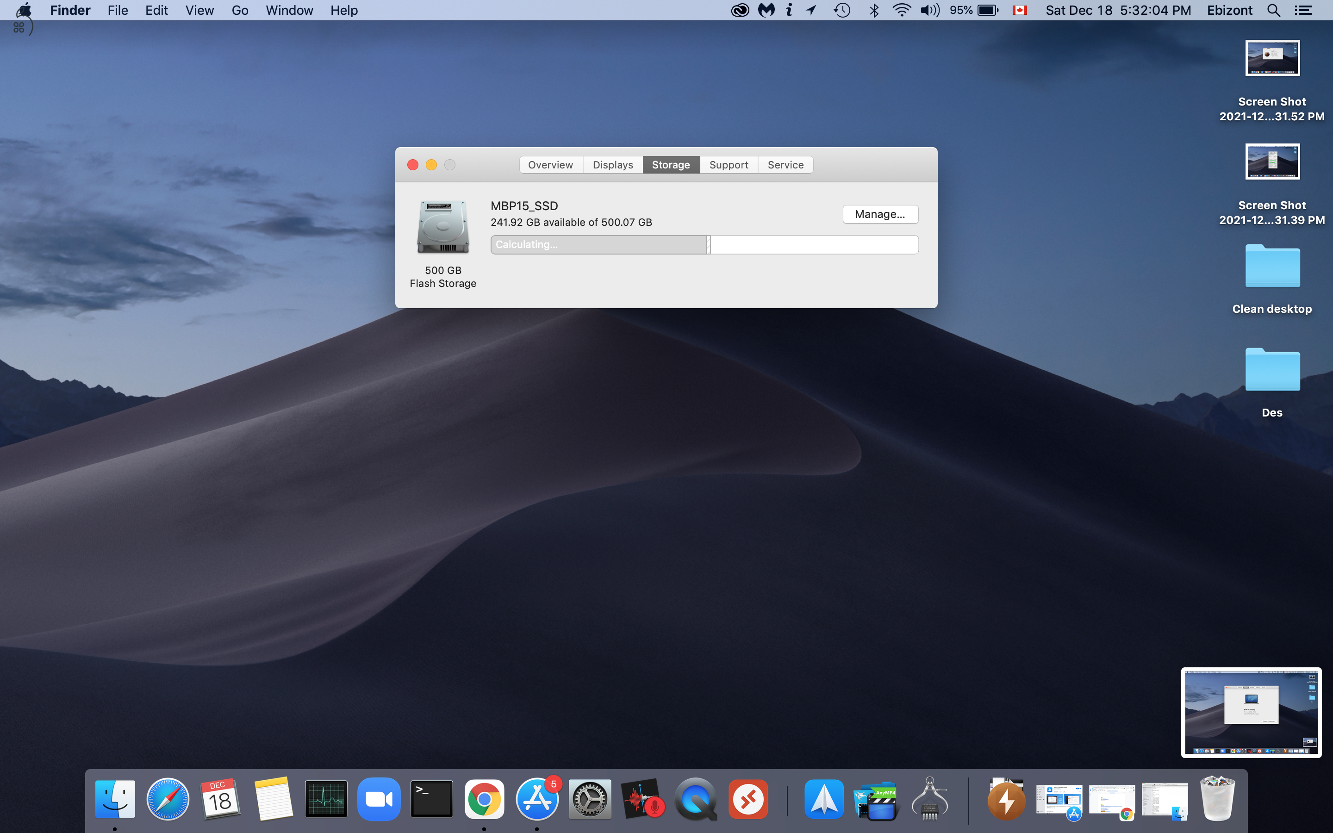This screenshot has height=833, width=1333.
Task: Click the floating screenshot preview thumbnail
Action: (x=1251, y=712)
